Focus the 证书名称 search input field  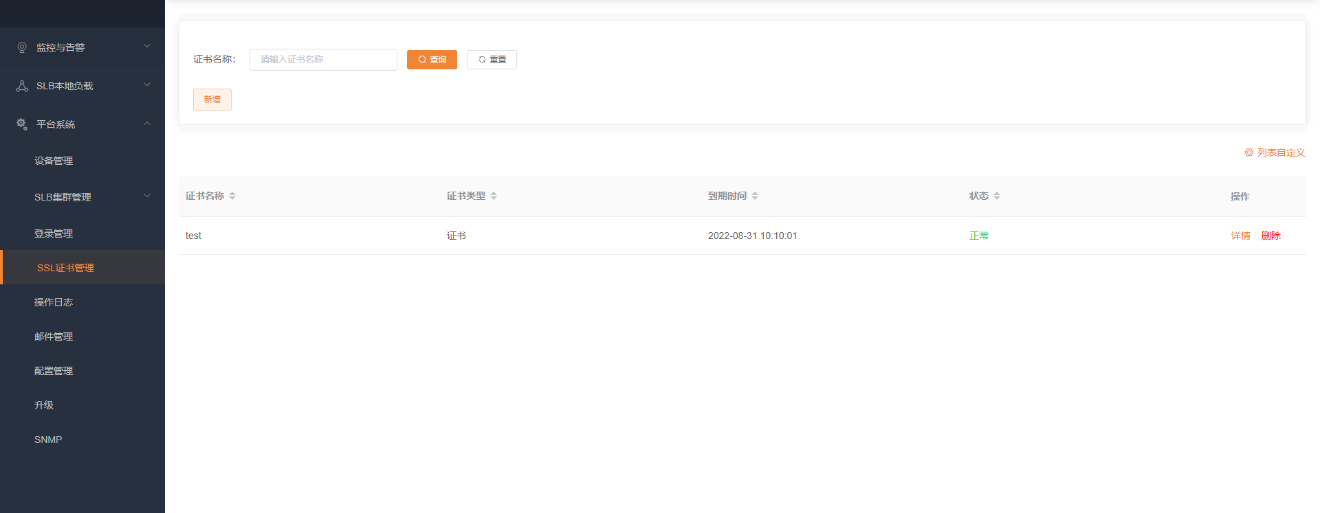323,60
